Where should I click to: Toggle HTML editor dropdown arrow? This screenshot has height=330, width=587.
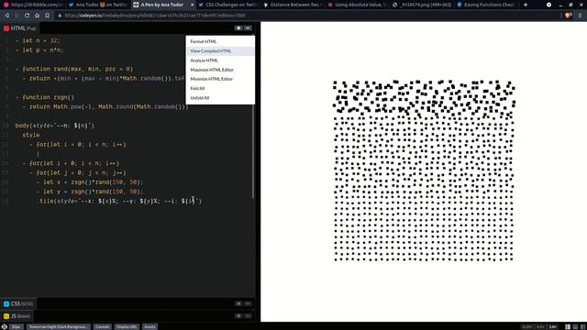coord(248,28)
